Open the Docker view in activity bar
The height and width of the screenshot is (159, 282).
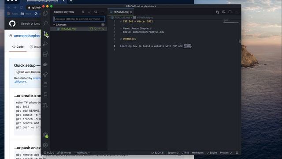pyautogui.click(x=45, y=64)
